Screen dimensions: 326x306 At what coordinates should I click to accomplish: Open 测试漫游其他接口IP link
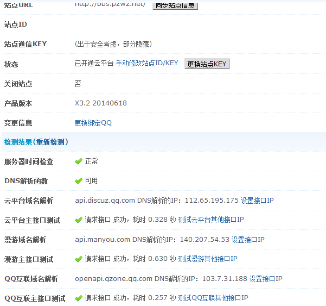[x=208, y=259]
